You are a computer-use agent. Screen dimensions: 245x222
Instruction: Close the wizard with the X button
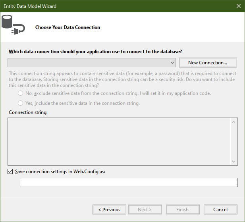pyautogui.click(x=239, y=6)
